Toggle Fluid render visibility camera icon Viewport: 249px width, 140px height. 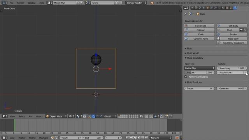pos(241,30)
